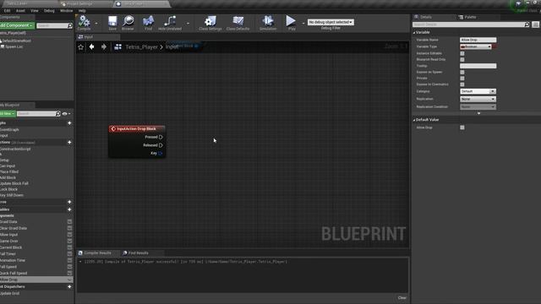This screenshot has width=541, height=304.
Task: Click the Variable Name input field
Action: 478,40
